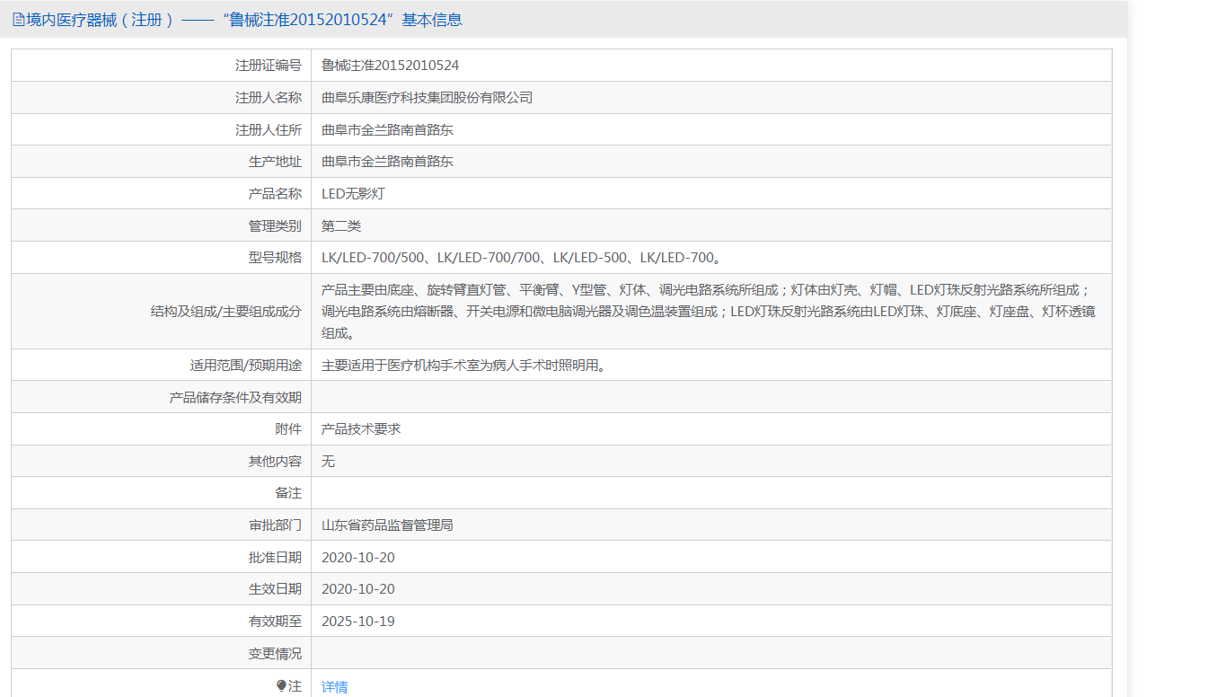Click the 生产地址 row label
Image resolution: width=1217 pixels, height=697 pixels.
(x=275, y=162)
